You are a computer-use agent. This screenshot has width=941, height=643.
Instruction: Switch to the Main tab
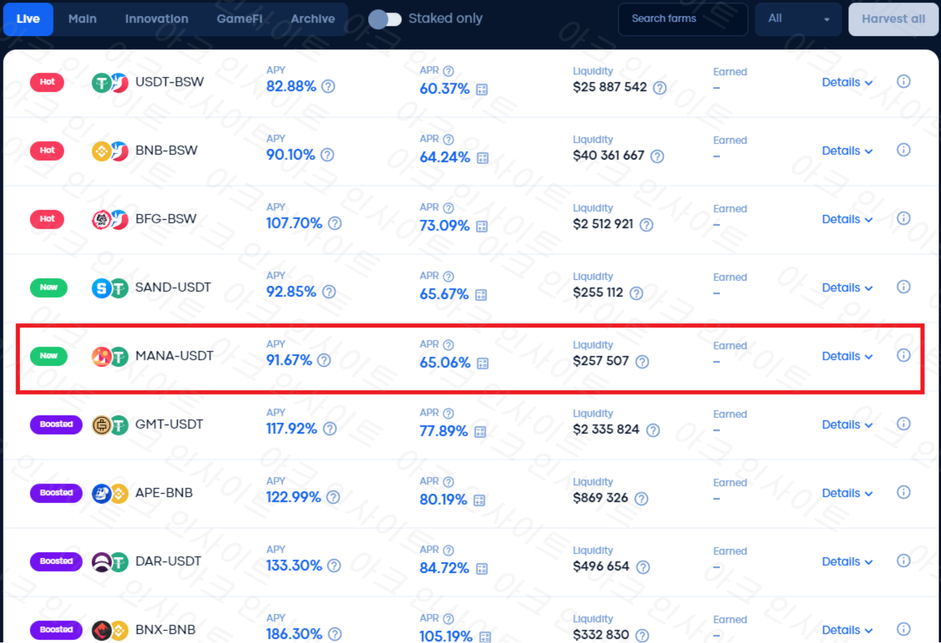pyautogui.click(x=82, y=19)
